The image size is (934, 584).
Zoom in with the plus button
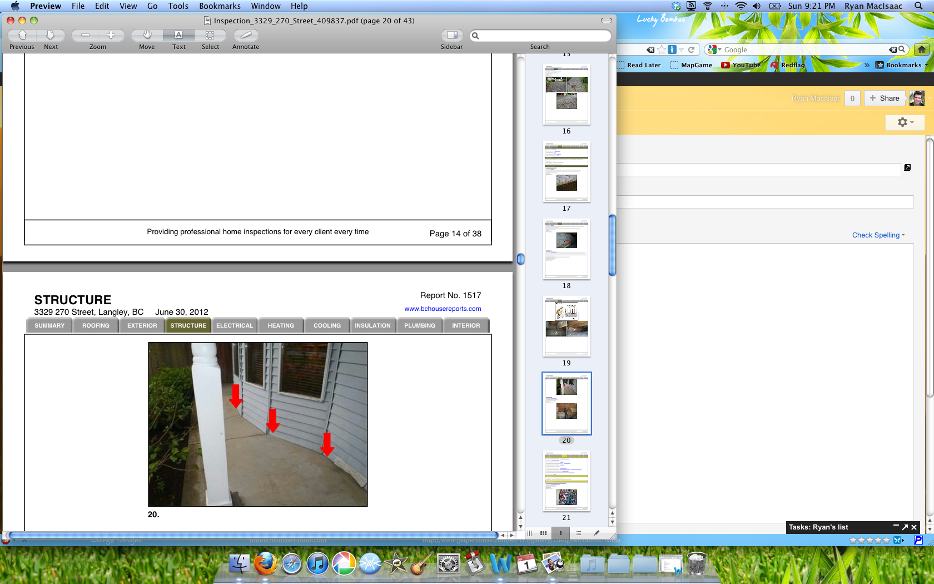coord(111,35)
